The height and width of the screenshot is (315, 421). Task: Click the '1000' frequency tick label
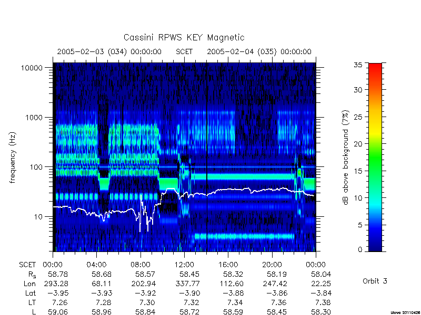[34, 117]
